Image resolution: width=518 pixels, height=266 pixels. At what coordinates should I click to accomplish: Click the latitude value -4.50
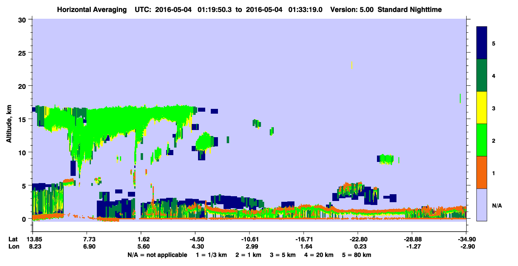click(x=194, y=239)
